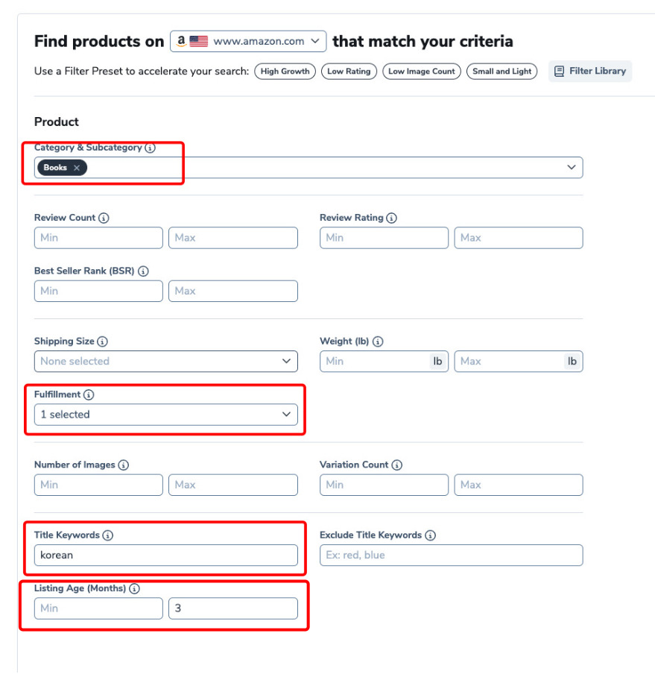The width and height of the screenshot is (655, 689).
Task: Apply the Low Rating filter preset
Action: [x=349, y=72]
